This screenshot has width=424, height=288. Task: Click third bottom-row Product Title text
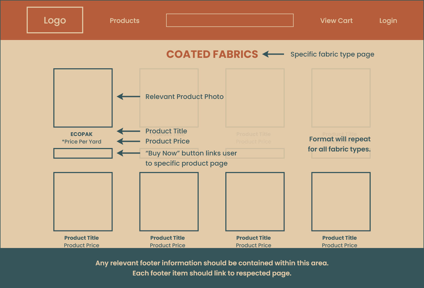point(253,238)
